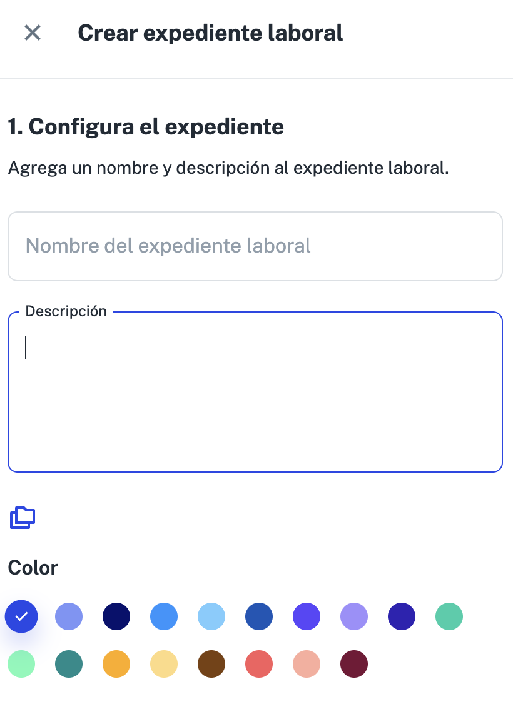Pick the medium cobalt blue swatch
Image resolution: width=513 pixels, height=714 pixels.
coord(259,616)
